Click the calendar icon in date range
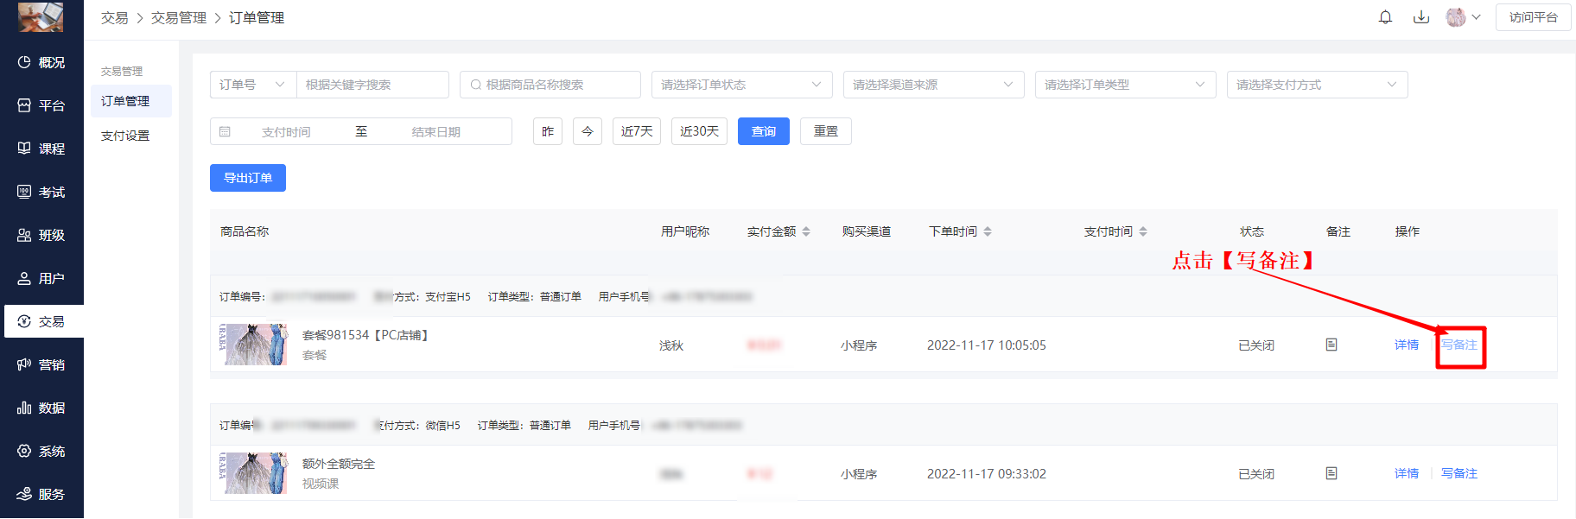The height and width of the screenshot is (519, 1576). click(225, 132)
